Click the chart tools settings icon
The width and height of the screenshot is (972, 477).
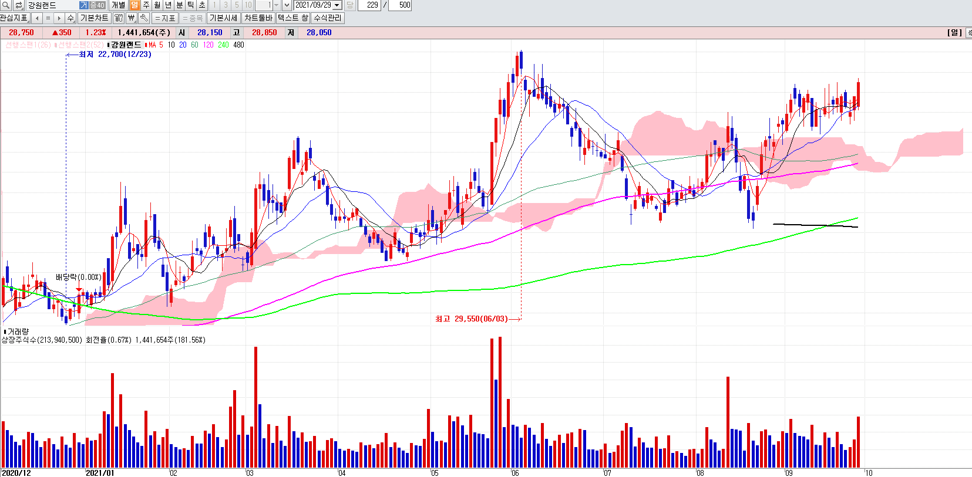118,18
